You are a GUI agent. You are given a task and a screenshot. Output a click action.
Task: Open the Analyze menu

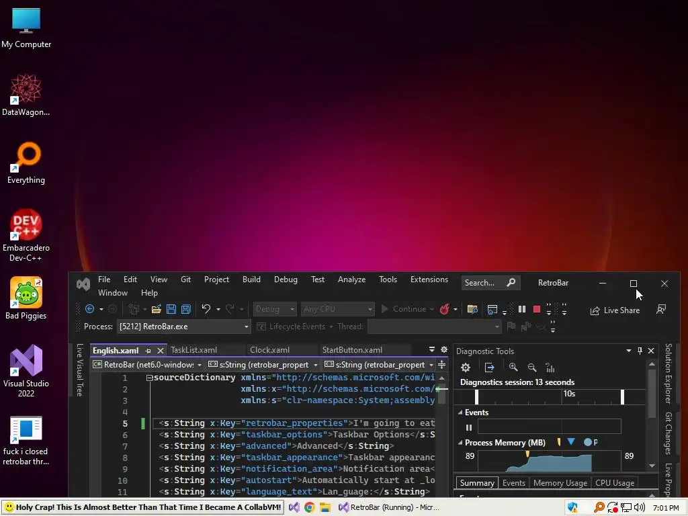351,279
